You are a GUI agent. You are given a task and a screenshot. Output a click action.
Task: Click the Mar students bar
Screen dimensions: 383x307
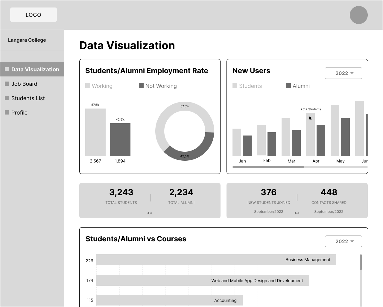click(286, 137)
